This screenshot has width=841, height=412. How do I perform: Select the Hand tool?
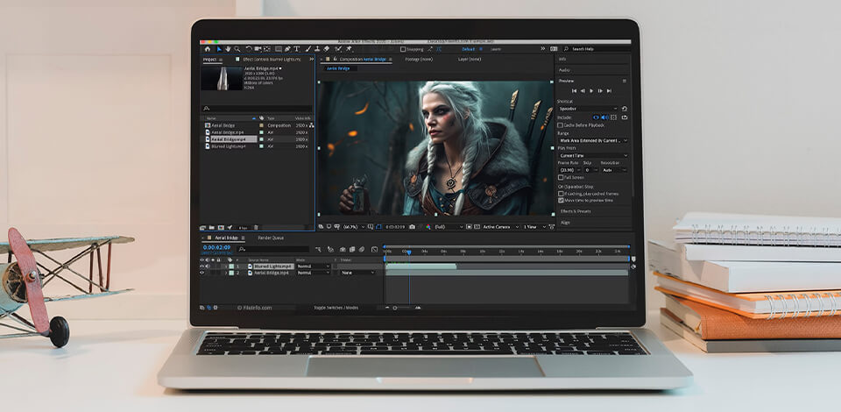click(228, 49)
